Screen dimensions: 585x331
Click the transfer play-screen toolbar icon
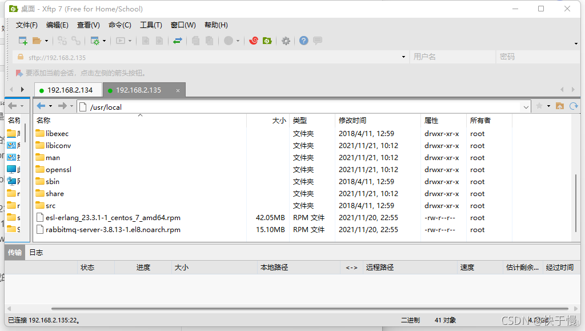tap(121, 41)
